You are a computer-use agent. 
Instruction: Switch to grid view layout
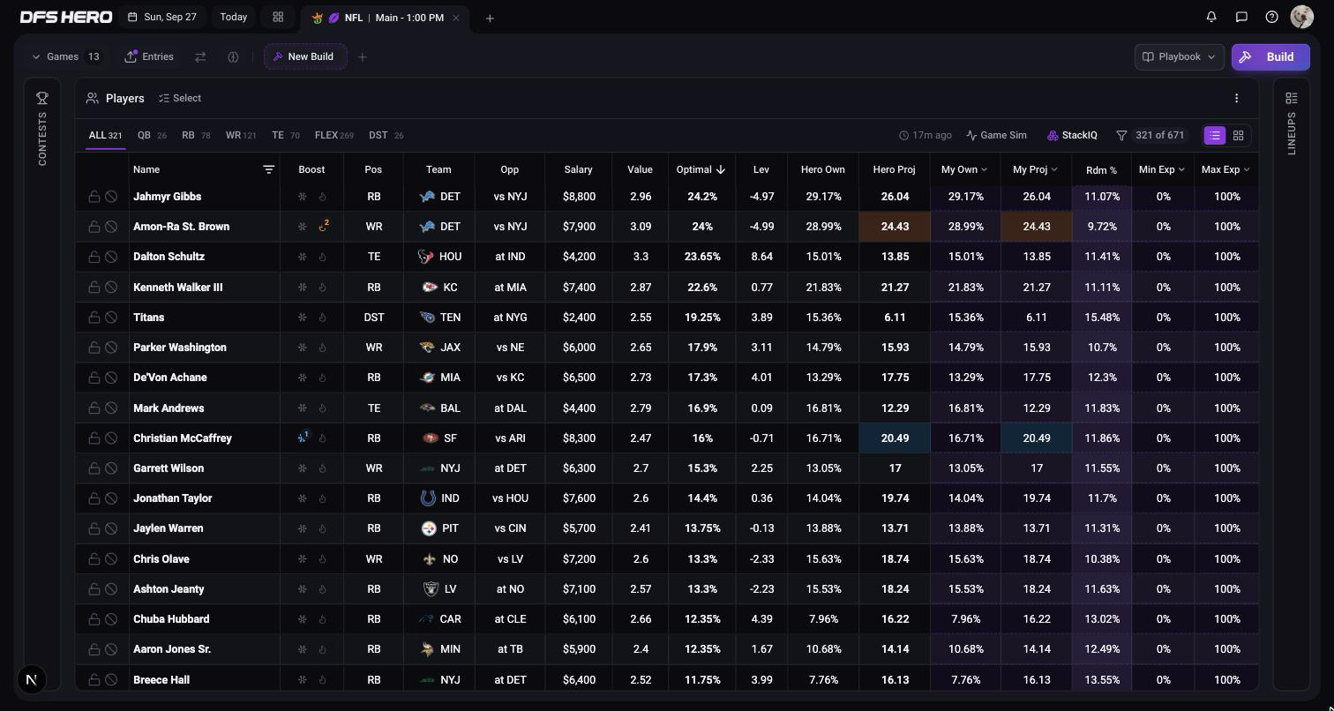[1238, 135]
